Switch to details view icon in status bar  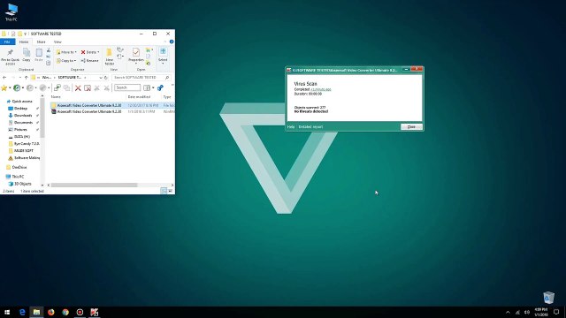point(164,191)
